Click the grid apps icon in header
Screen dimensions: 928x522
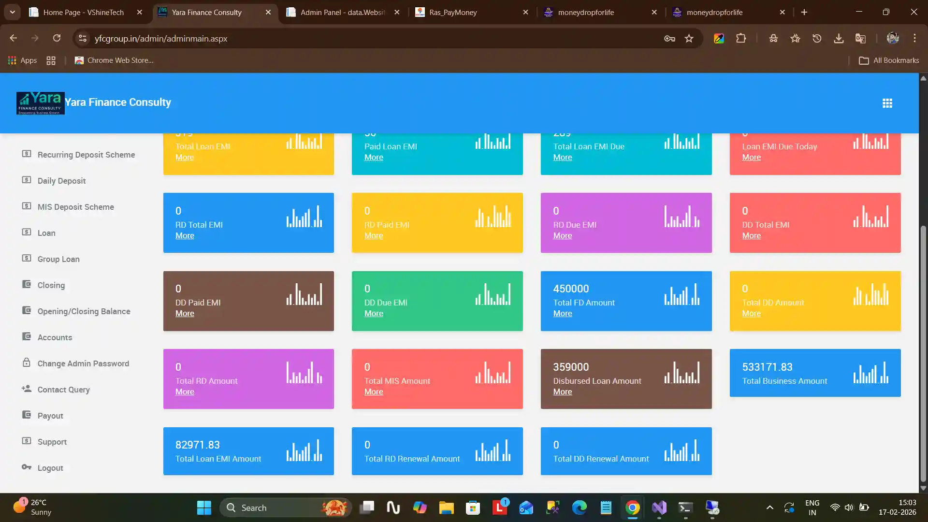coord(887,103)
